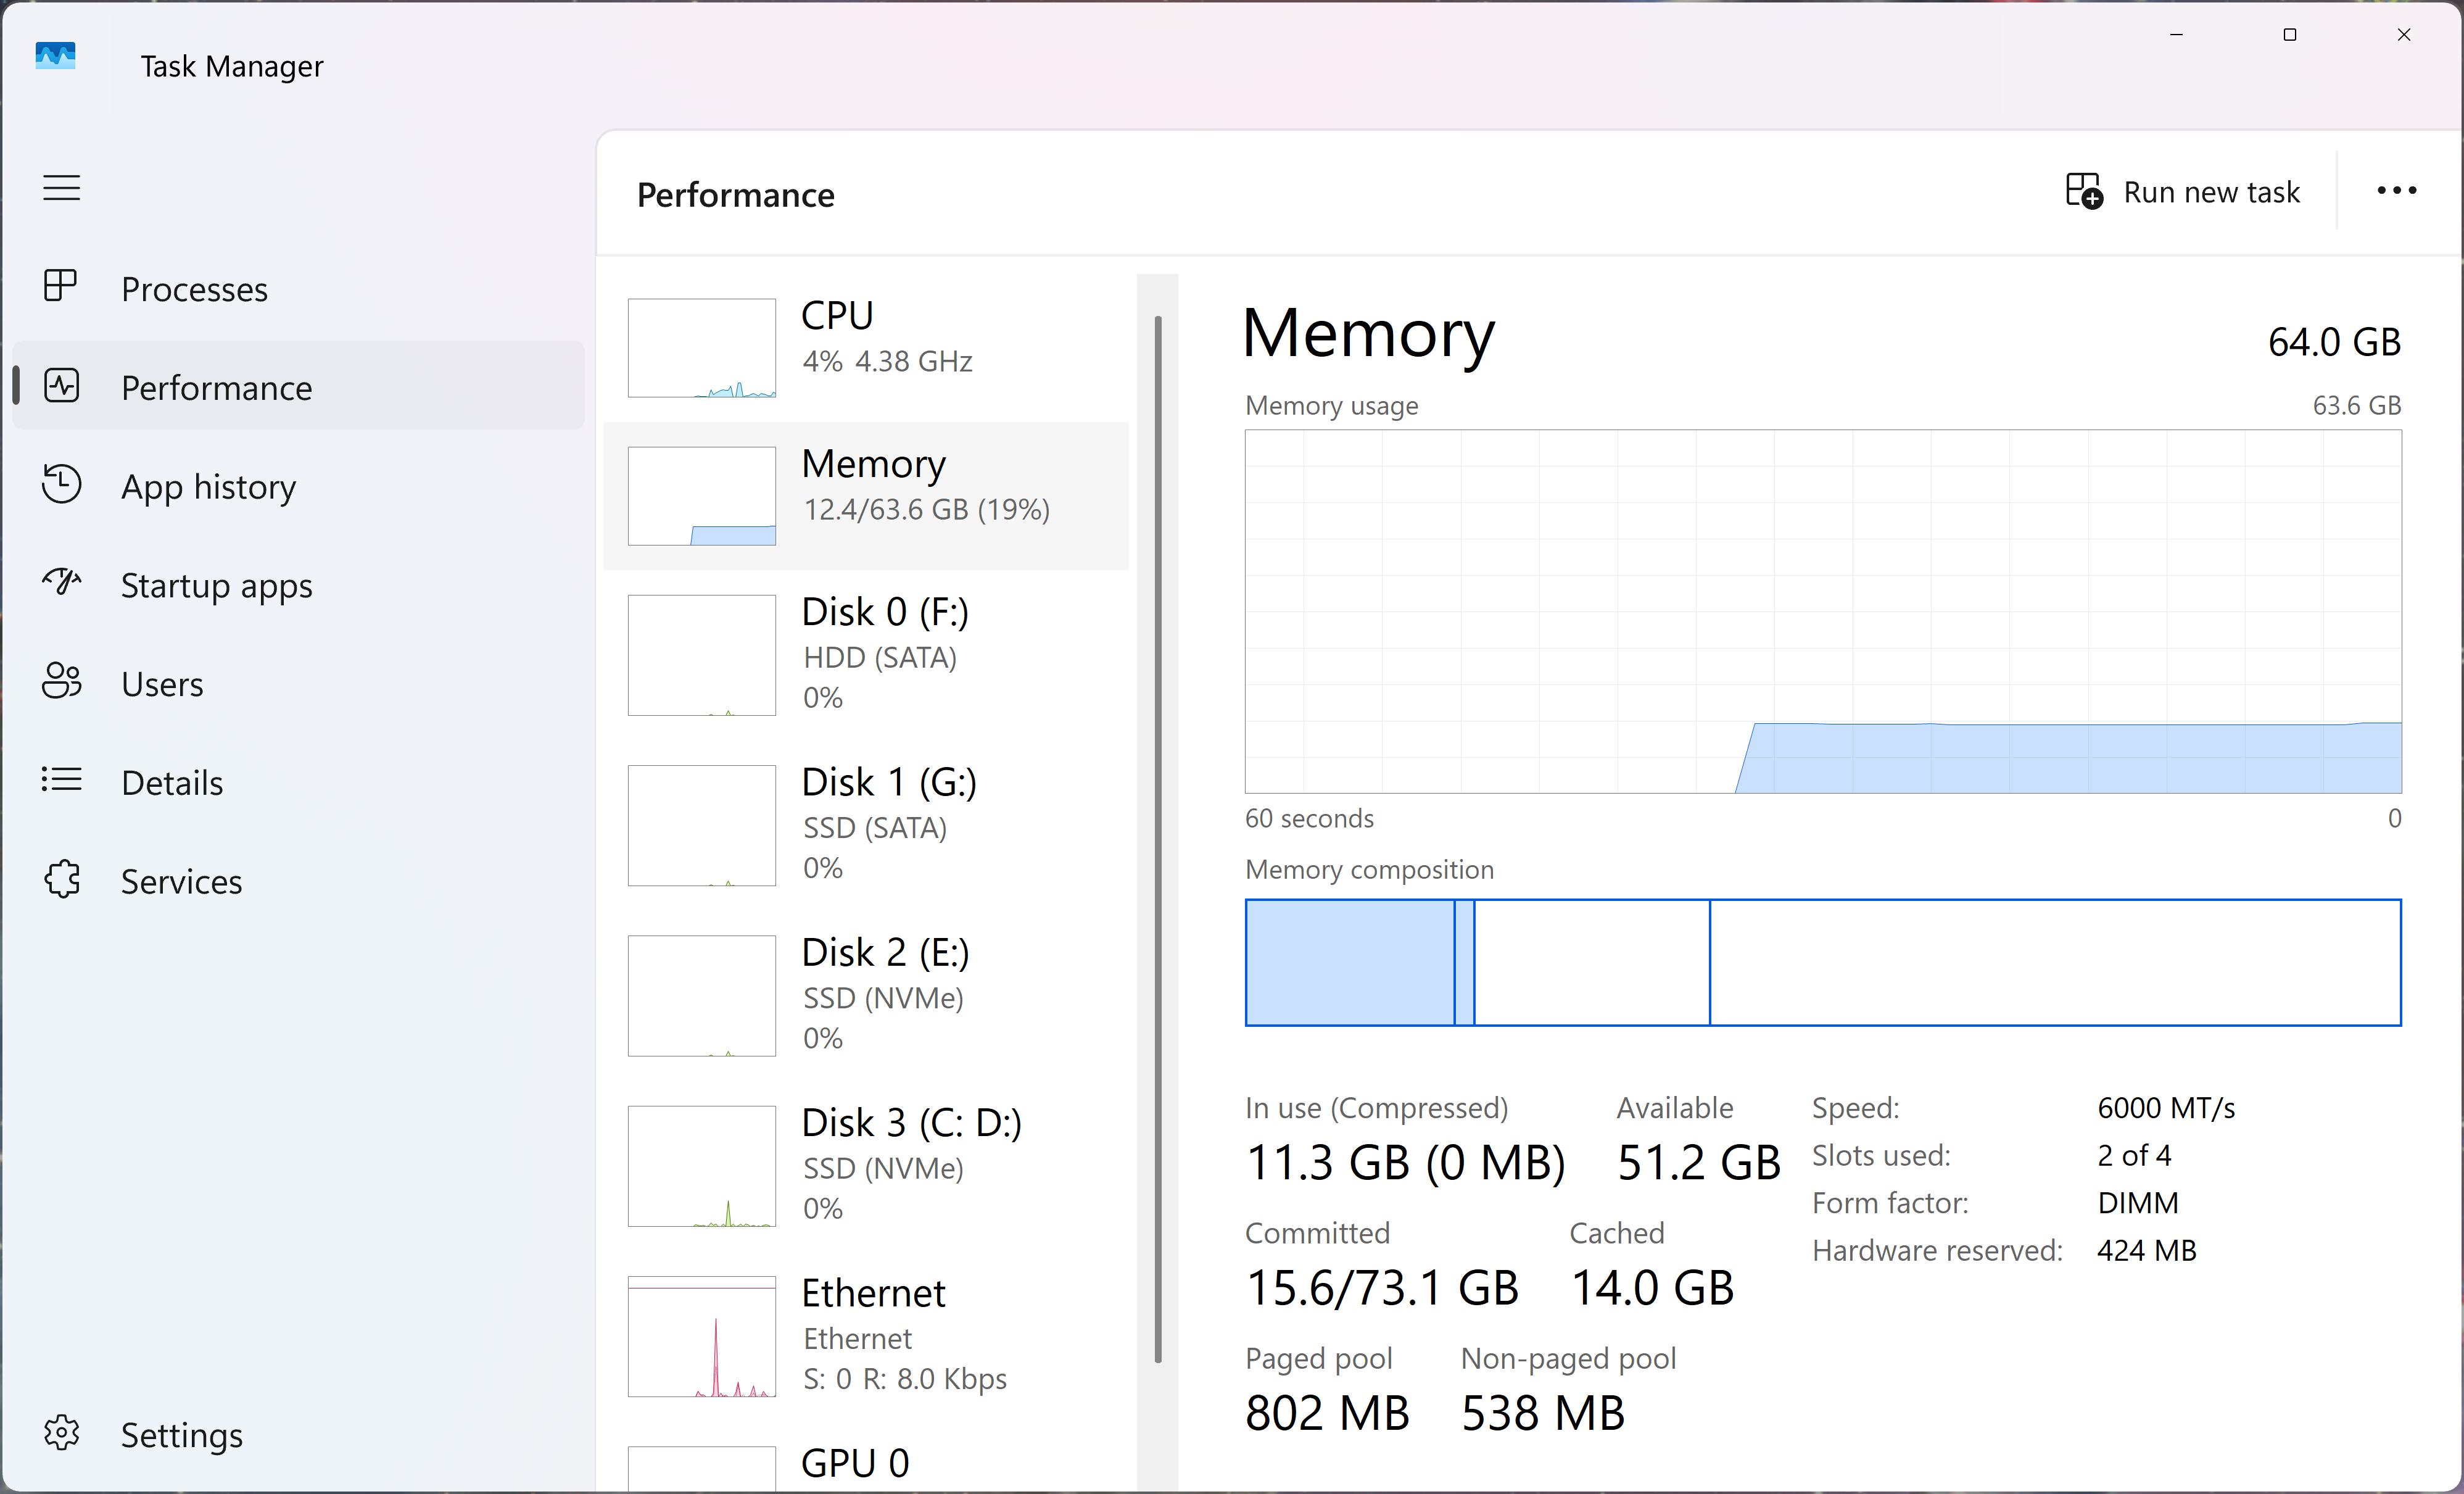
Task: Click the Users people icon
Action: point(61,682)
